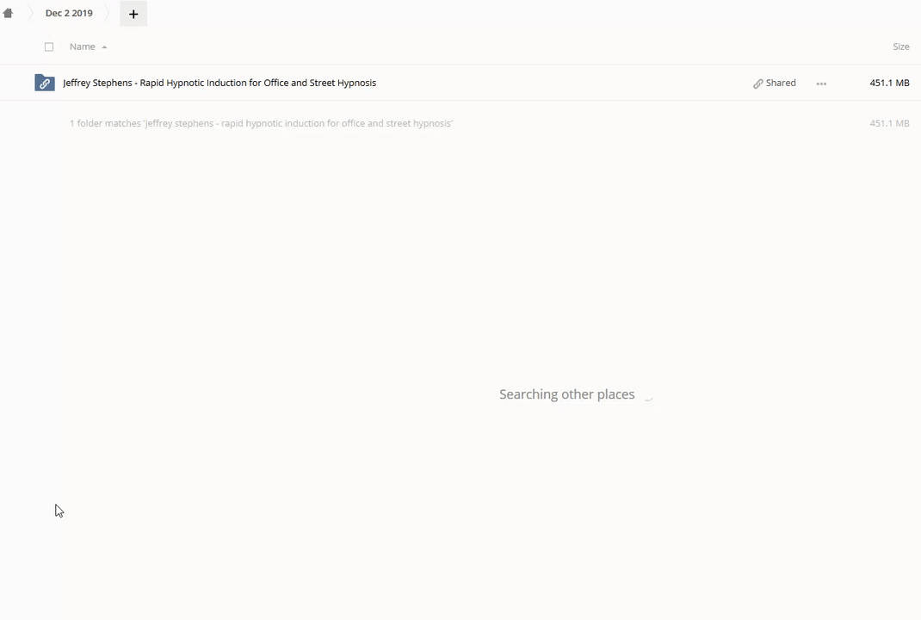Screen dimensions: 921x620
Task: Open the three-dots actions menu for folder
Action: coord(821,84)
